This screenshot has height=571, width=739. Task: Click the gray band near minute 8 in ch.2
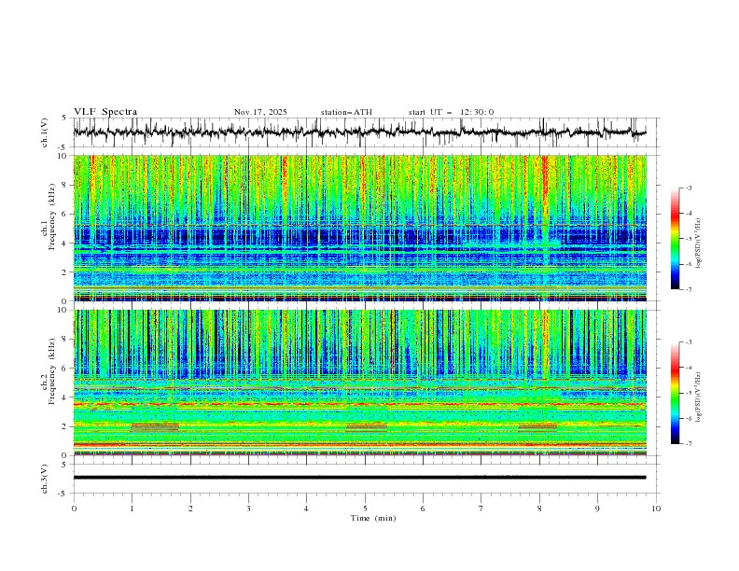pos(537,427)
